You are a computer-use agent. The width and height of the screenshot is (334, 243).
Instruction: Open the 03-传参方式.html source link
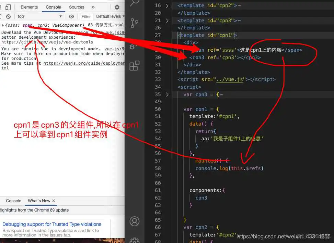click(x=106, y=25)
